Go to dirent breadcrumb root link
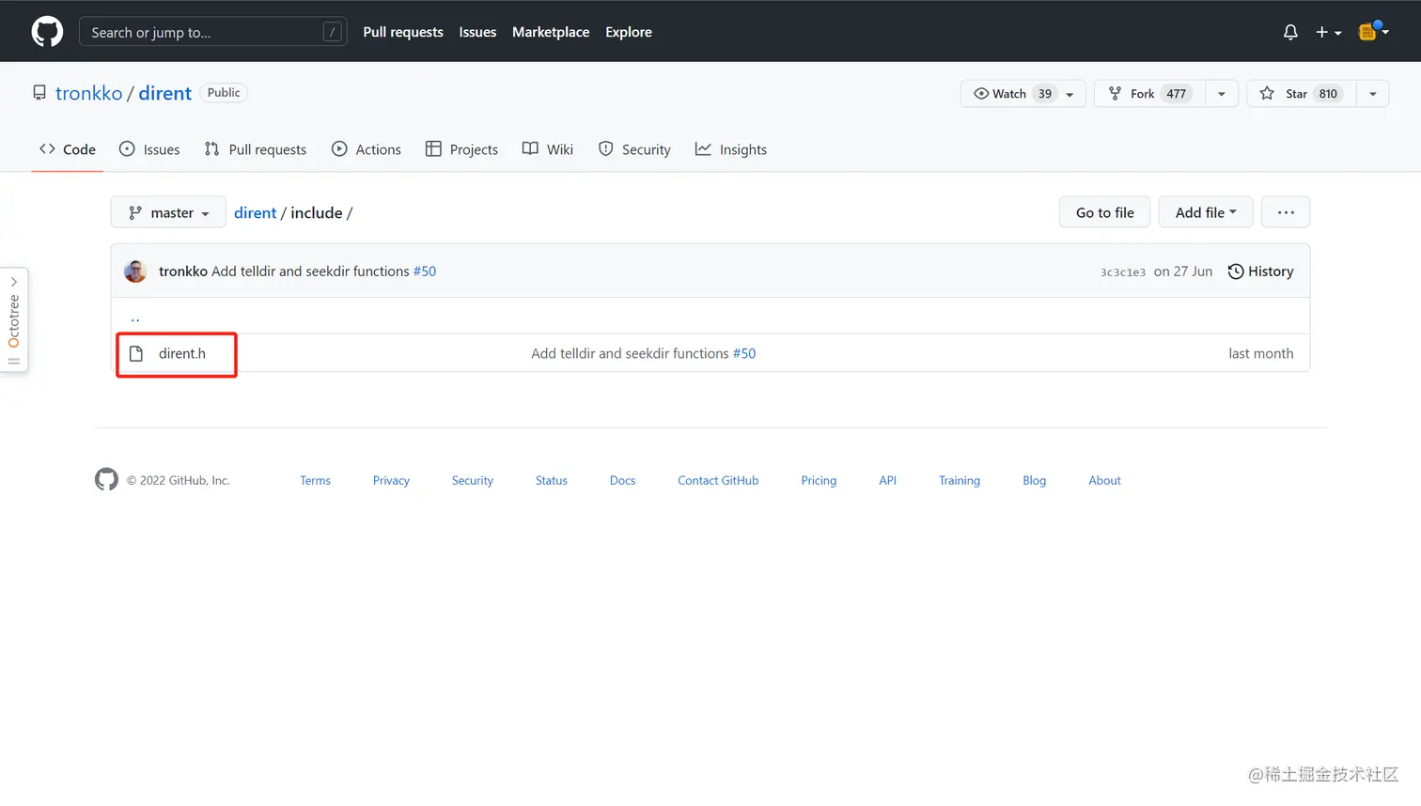 [255, 212]
